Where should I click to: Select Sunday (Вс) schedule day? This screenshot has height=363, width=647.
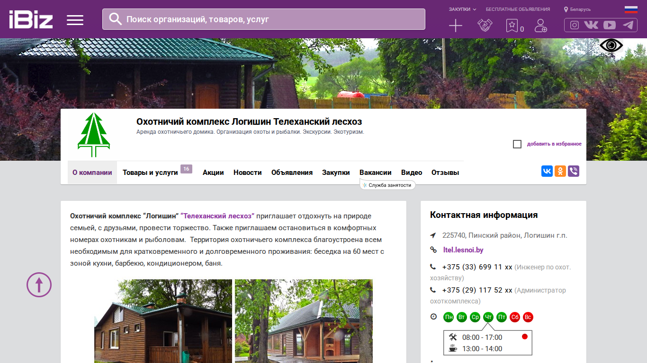click(x=528, y=317)
